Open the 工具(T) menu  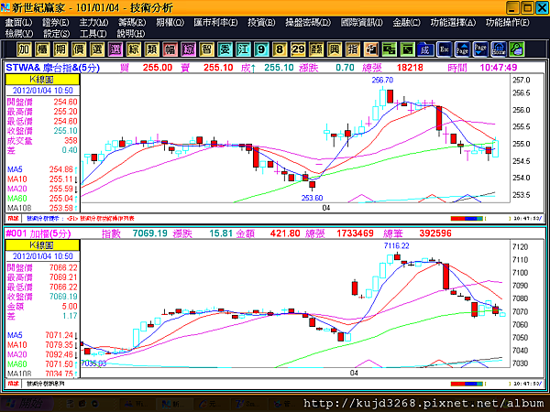click(x=93, y=34)
